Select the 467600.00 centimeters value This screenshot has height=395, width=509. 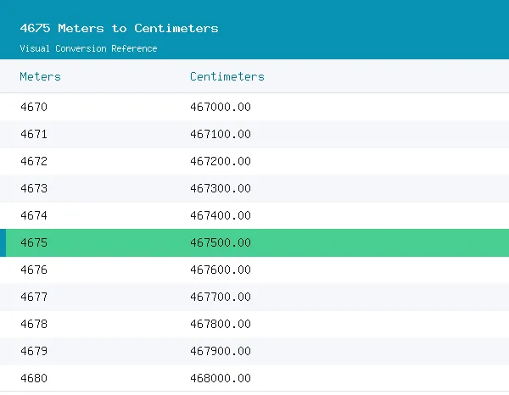point(221,270)
